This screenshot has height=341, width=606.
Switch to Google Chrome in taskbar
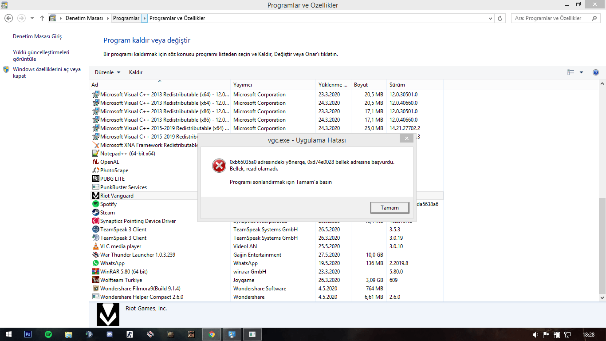212,334
